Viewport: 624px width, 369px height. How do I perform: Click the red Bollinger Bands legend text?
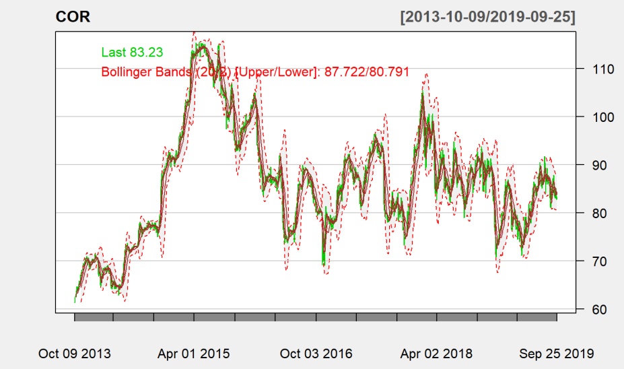pyautogui.click(x=255, y=72)
